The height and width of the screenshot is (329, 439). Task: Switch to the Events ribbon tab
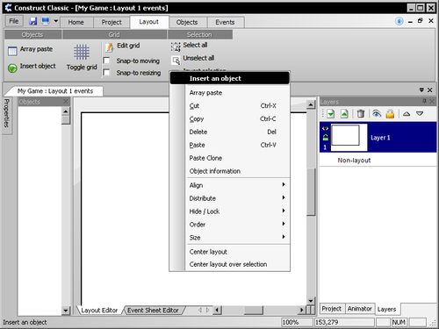click(x=225, y=22)
